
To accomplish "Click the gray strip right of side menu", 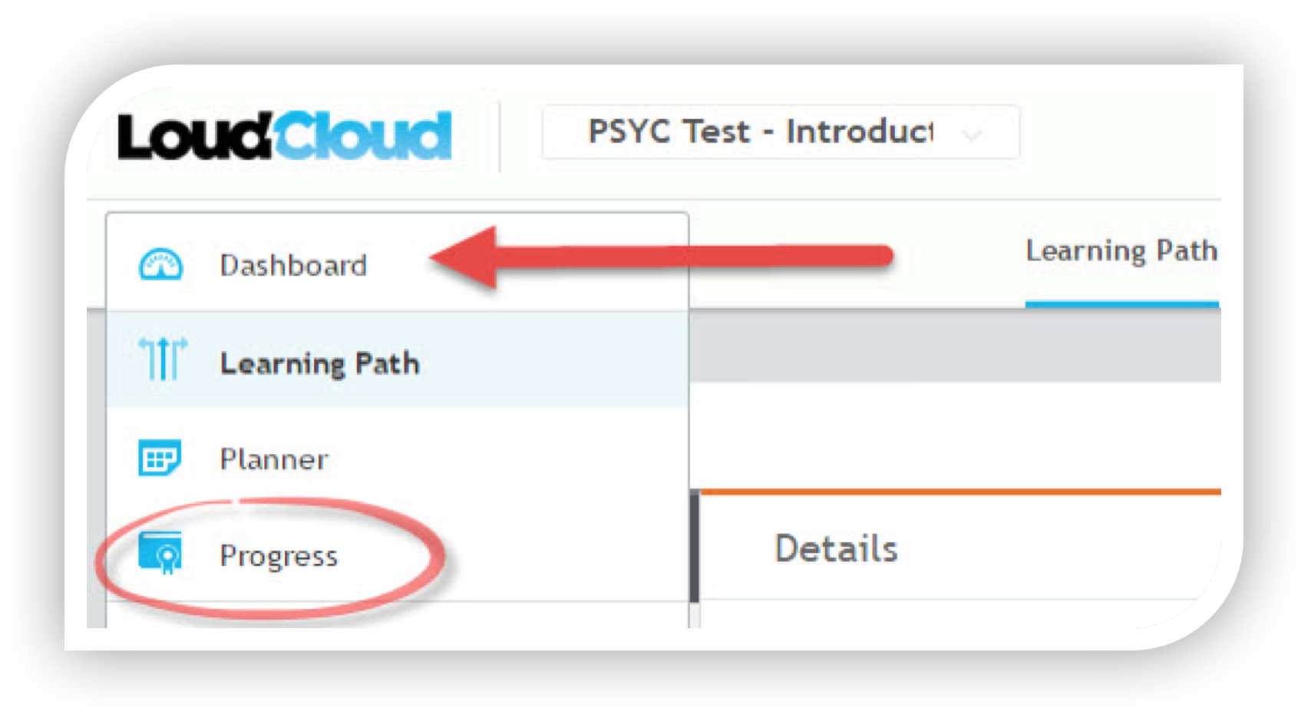I will (x=952, y=346).
